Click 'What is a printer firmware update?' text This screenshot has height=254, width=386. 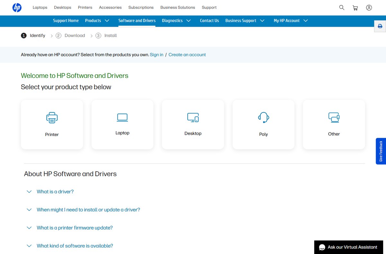pyautogui.click(x=75, y=228)
